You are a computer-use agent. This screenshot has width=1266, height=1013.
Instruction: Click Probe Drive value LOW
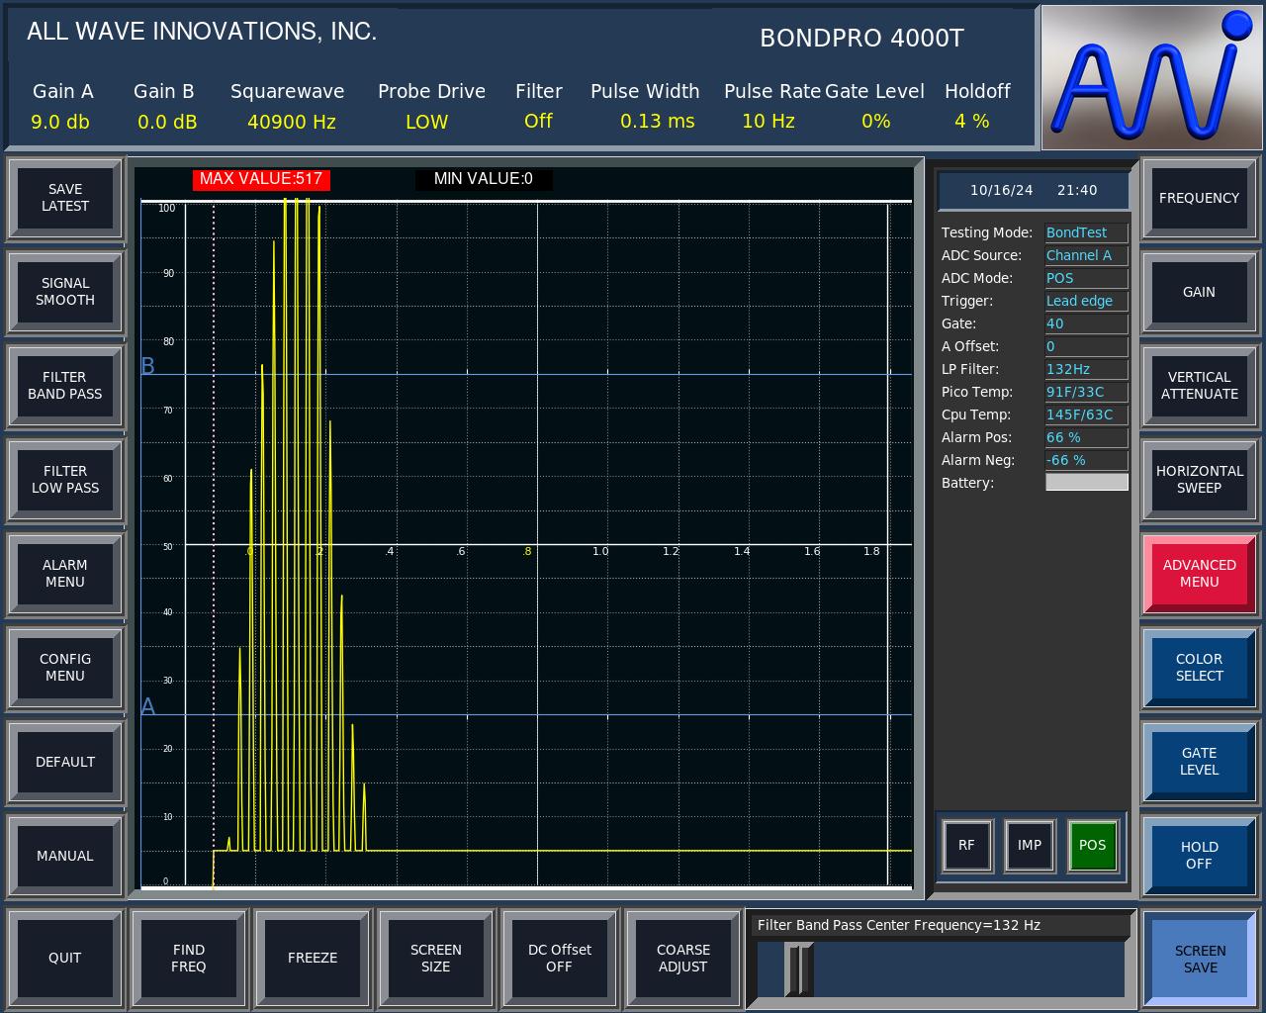click(x=427, y=122)
